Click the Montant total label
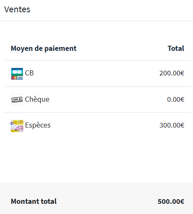The image size is (193, 214). (34, 201)
